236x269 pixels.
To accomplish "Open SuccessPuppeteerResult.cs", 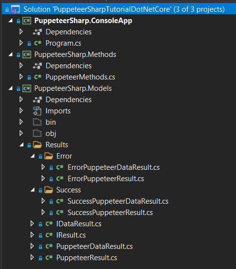I will (x=110, y=213).
